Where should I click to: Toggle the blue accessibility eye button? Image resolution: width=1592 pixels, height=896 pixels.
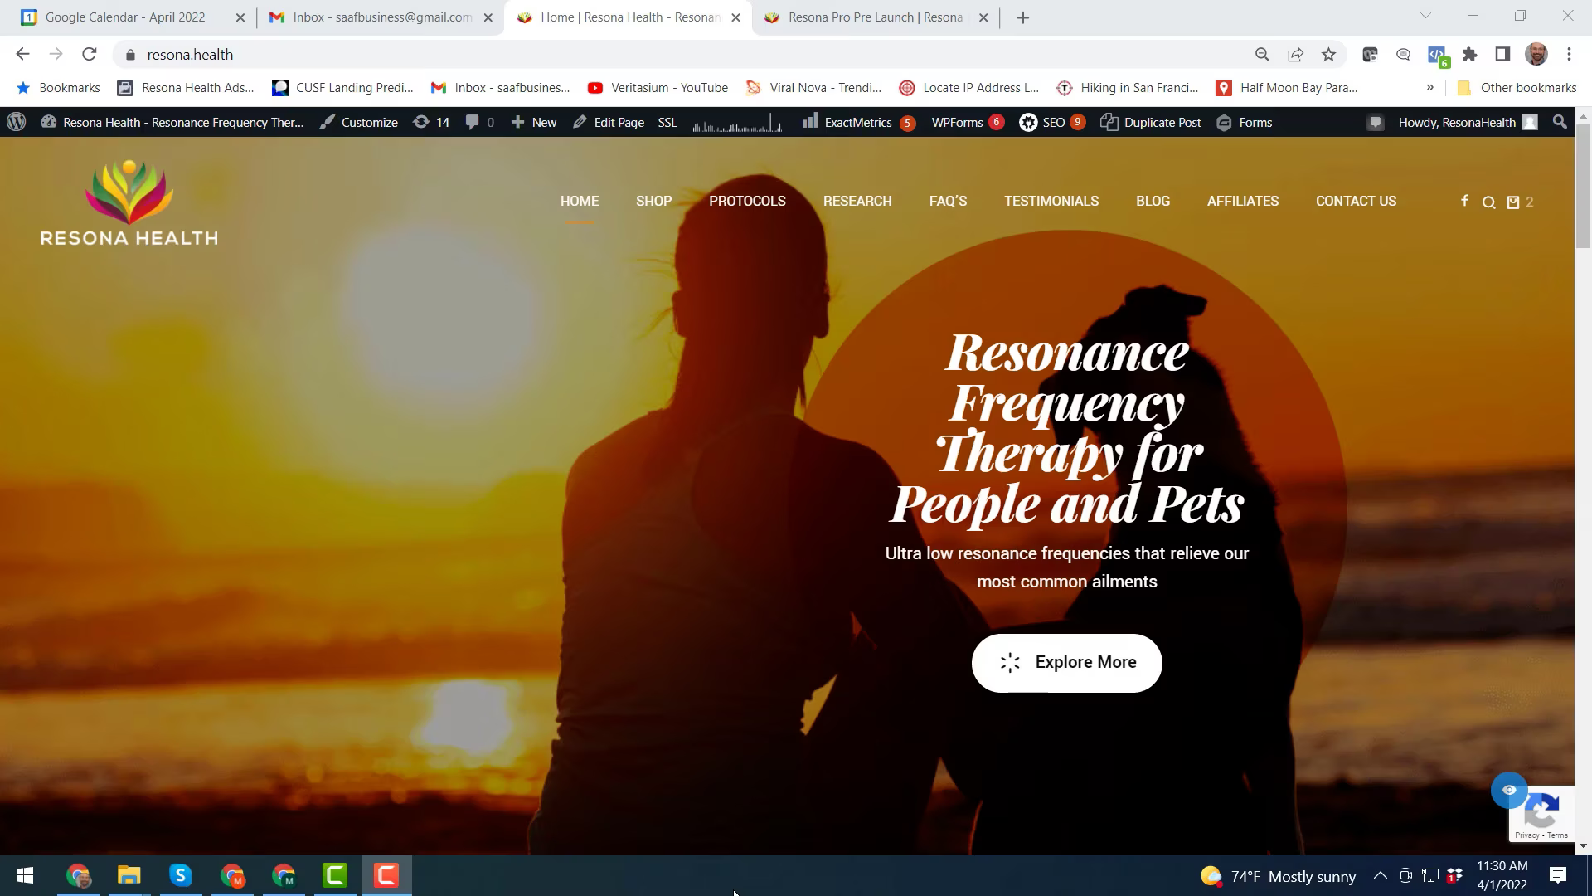[x=1509, y=790]
